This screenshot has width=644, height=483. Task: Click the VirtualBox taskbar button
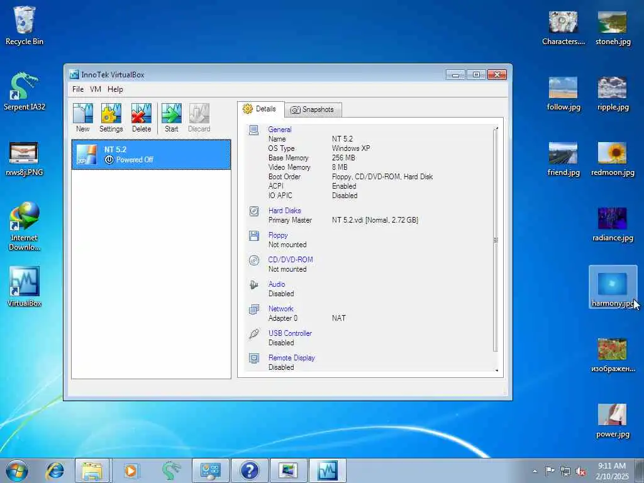(x=327, y=470)
